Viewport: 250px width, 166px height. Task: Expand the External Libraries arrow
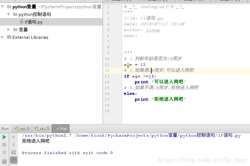click(x=2, y=37)
